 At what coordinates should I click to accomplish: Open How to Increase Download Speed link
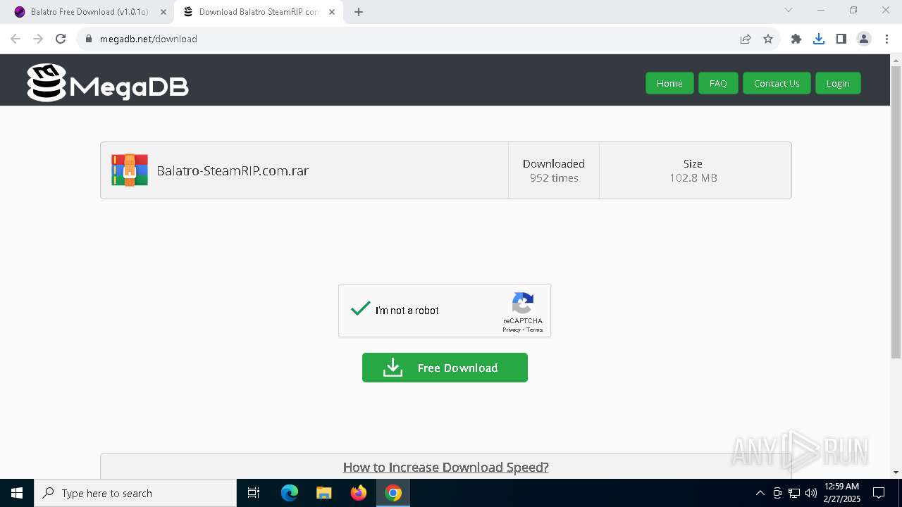pyautogui.click(x=445, y=467)
